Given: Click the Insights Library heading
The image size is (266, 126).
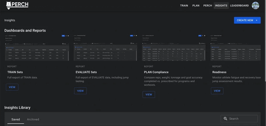Looking at the screenshot, I should [x=17, y=107].
